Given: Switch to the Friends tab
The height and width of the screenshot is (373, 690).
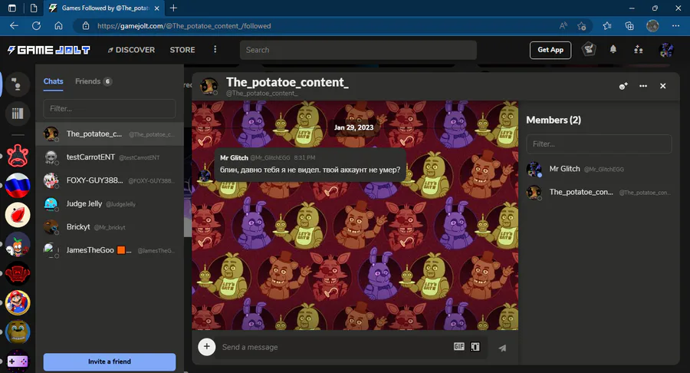Looking at the screenshot, I should [x=94, y=81].
